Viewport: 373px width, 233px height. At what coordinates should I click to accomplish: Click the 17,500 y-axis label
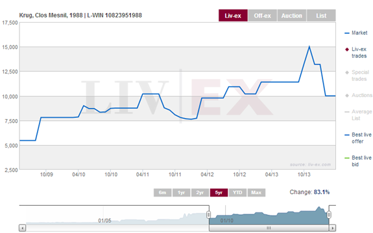(x=10, y=23)
